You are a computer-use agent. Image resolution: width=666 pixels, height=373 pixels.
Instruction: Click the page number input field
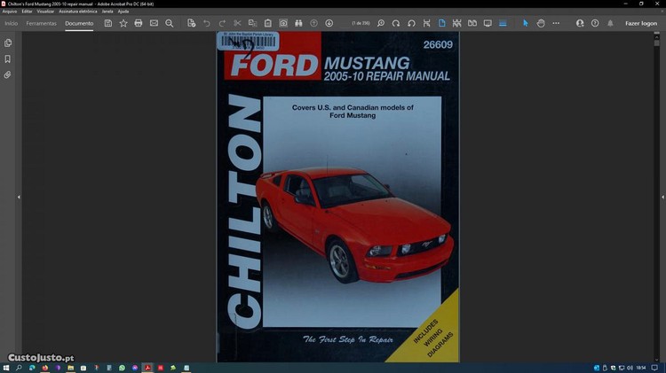(361, 23)
